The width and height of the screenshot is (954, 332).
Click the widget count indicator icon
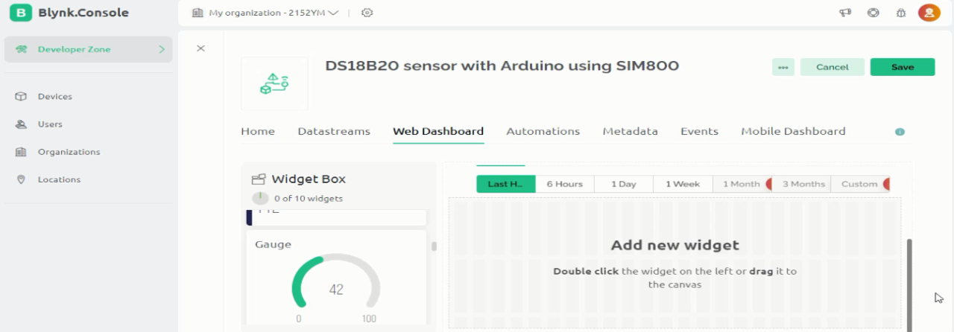pyautogui.click(x=260, y=198)
